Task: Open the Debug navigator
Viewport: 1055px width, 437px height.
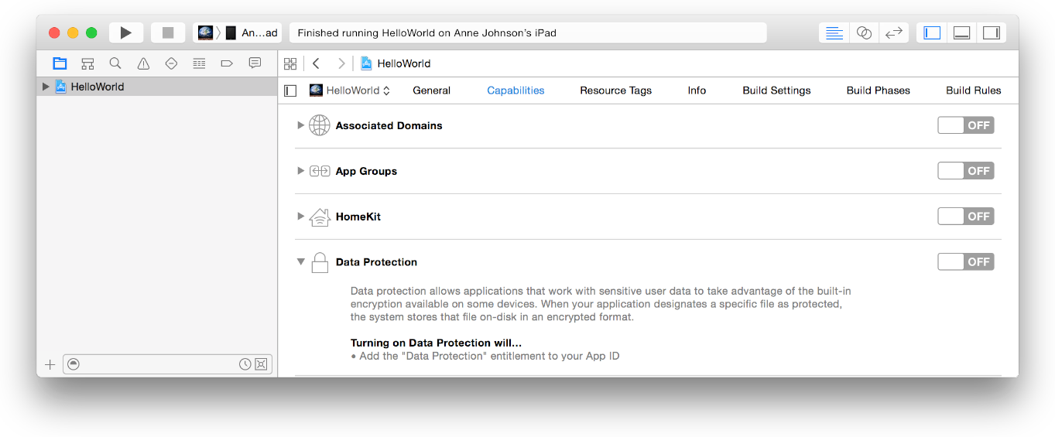Action: [x=199, y=63]
